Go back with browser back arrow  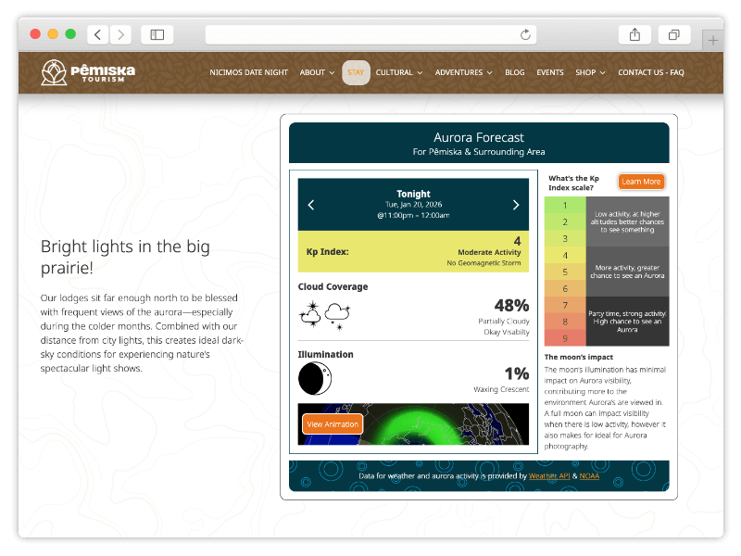click(x=98, y=34)
